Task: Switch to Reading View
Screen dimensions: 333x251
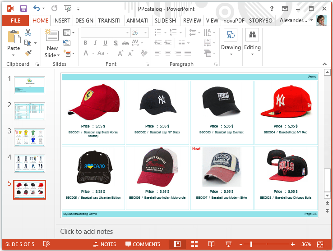Action: point(211,244)
